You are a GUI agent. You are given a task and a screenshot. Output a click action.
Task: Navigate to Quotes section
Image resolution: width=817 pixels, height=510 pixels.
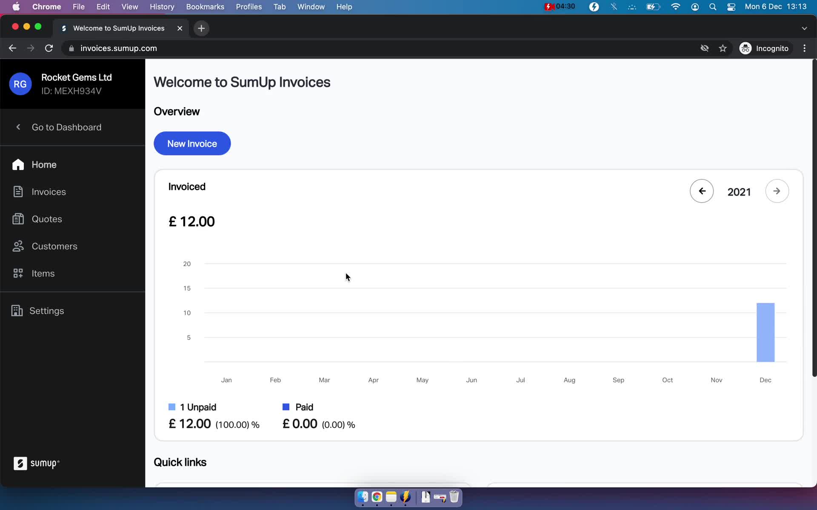(x=47, y=219)
